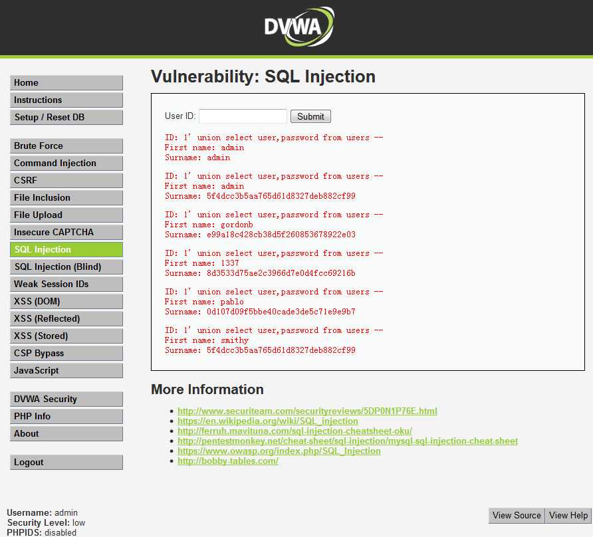This screenshot has height=537, width=593.
Task: Click the 'Security Level: low' status text
Action: pyautogui.click(x=46, y=522)
